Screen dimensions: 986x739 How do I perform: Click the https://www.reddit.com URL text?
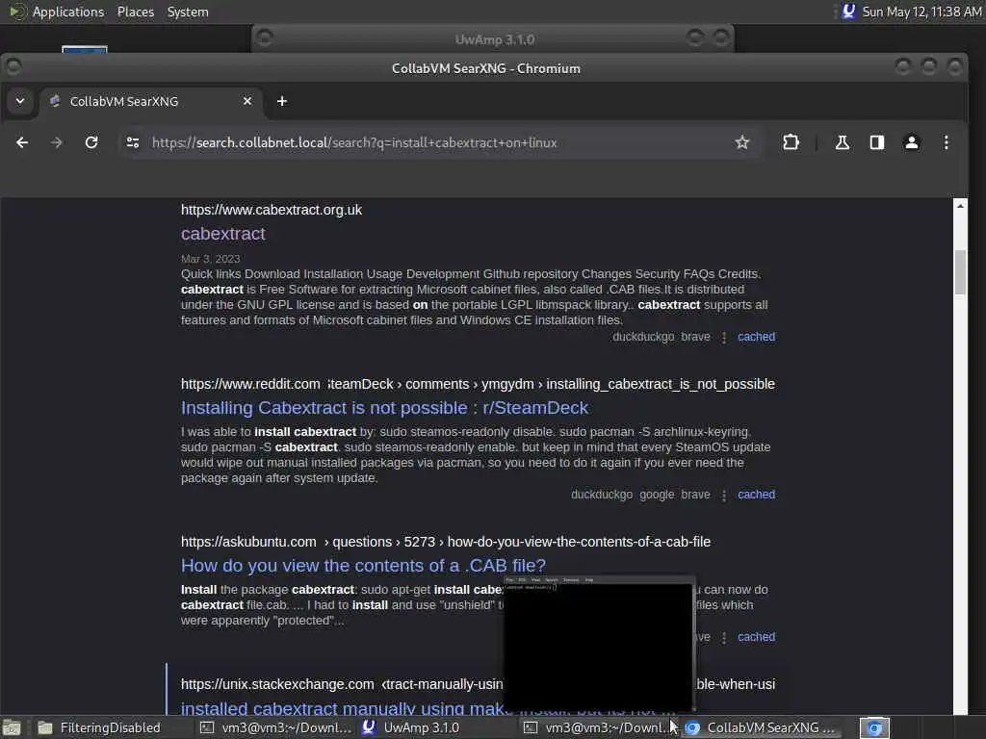click(x=250, y=384)
